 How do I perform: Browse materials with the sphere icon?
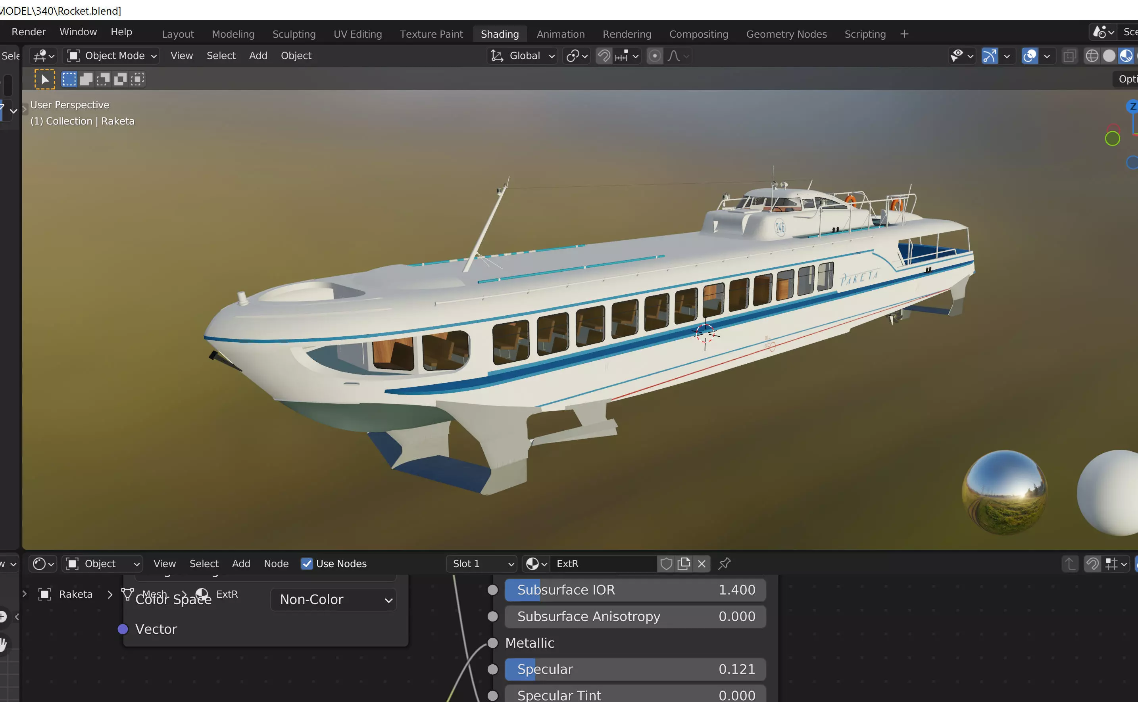coord(536,564)
